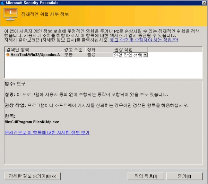Image resolution: width=208 pixels, height=184 pixels.
Task: Click the '범주: 도구' category line
Action: point(15,84)
